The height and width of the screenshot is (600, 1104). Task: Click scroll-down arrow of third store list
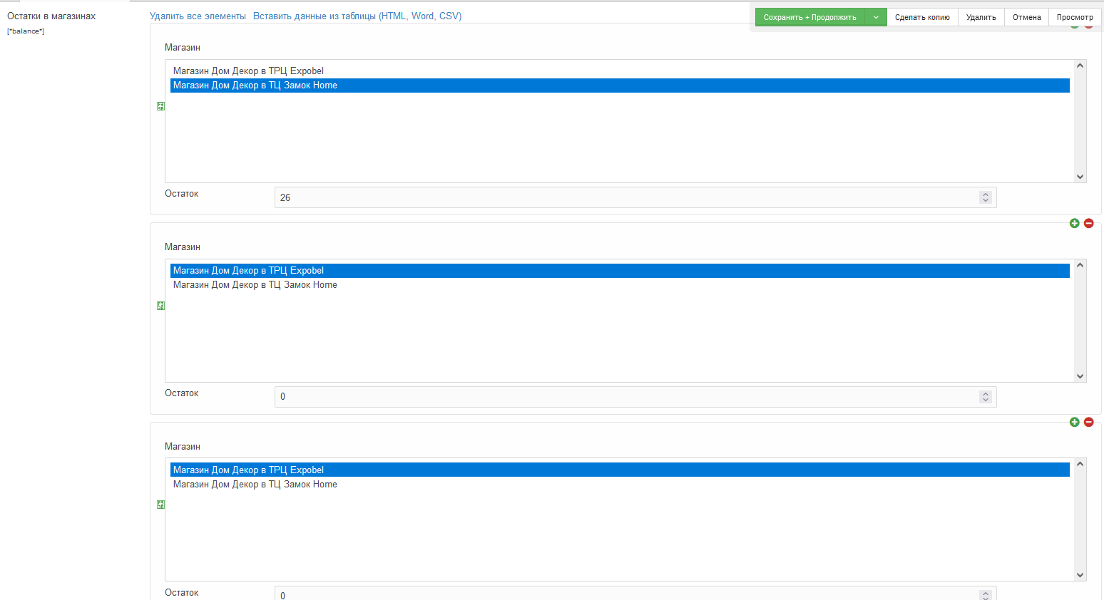pos(1080,575)
